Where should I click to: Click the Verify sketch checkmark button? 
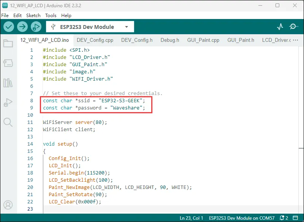(9, 27)
